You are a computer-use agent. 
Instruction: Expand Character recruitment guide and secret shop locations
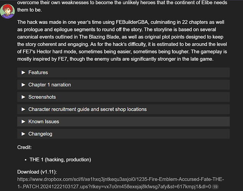coord(87,109)
